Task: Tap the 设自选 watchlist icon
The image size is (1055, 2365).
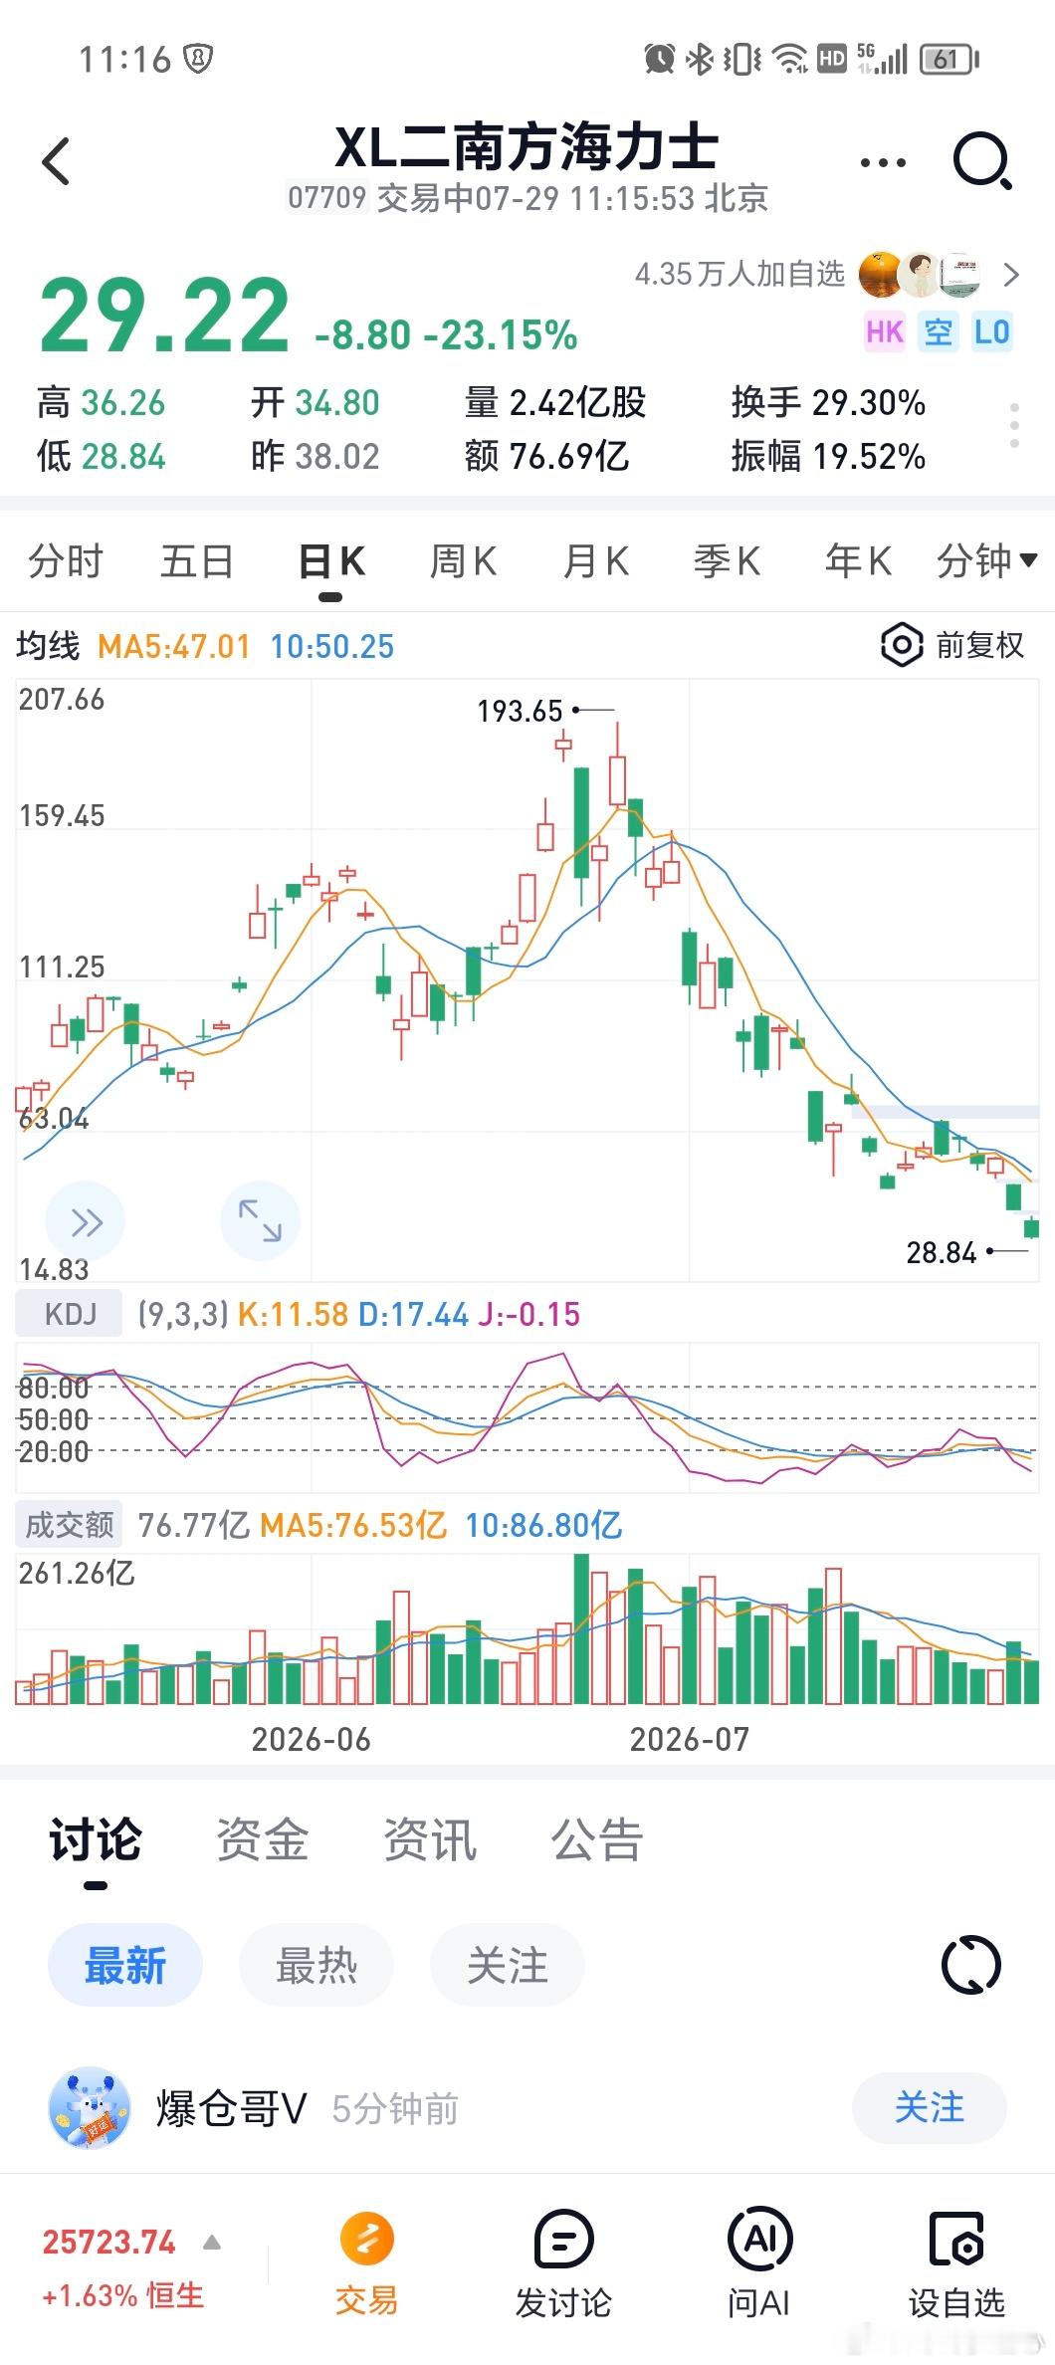Action: (956, 2240)
